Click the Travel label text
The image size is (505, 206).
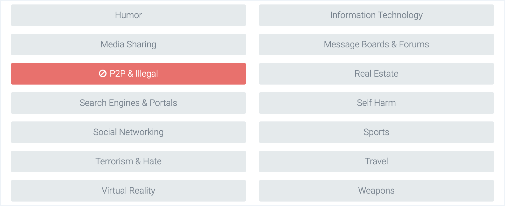point(377,161)
